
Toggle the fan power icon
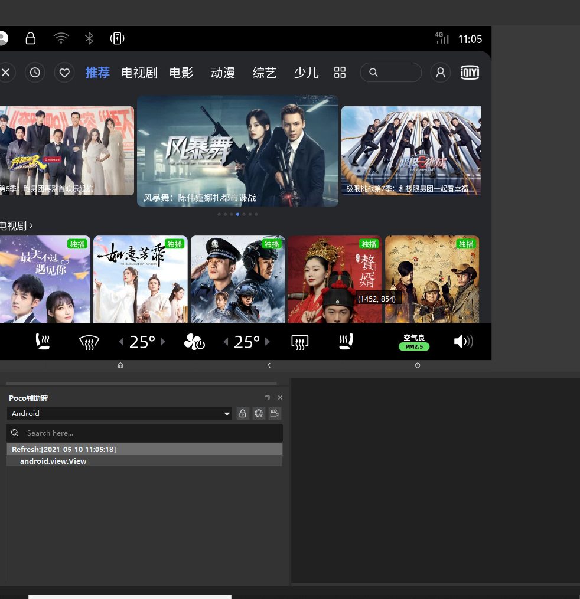[194, 342]
